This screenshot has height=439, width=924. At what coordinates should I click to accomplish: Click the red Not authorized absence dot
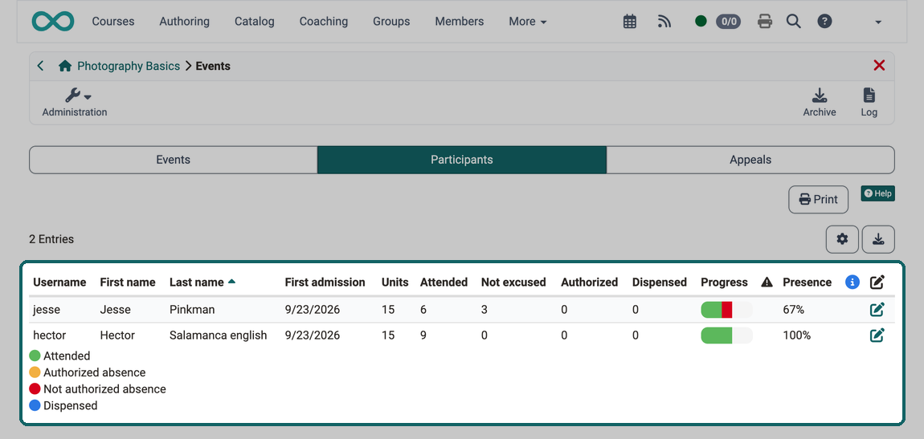click(35, 389)
